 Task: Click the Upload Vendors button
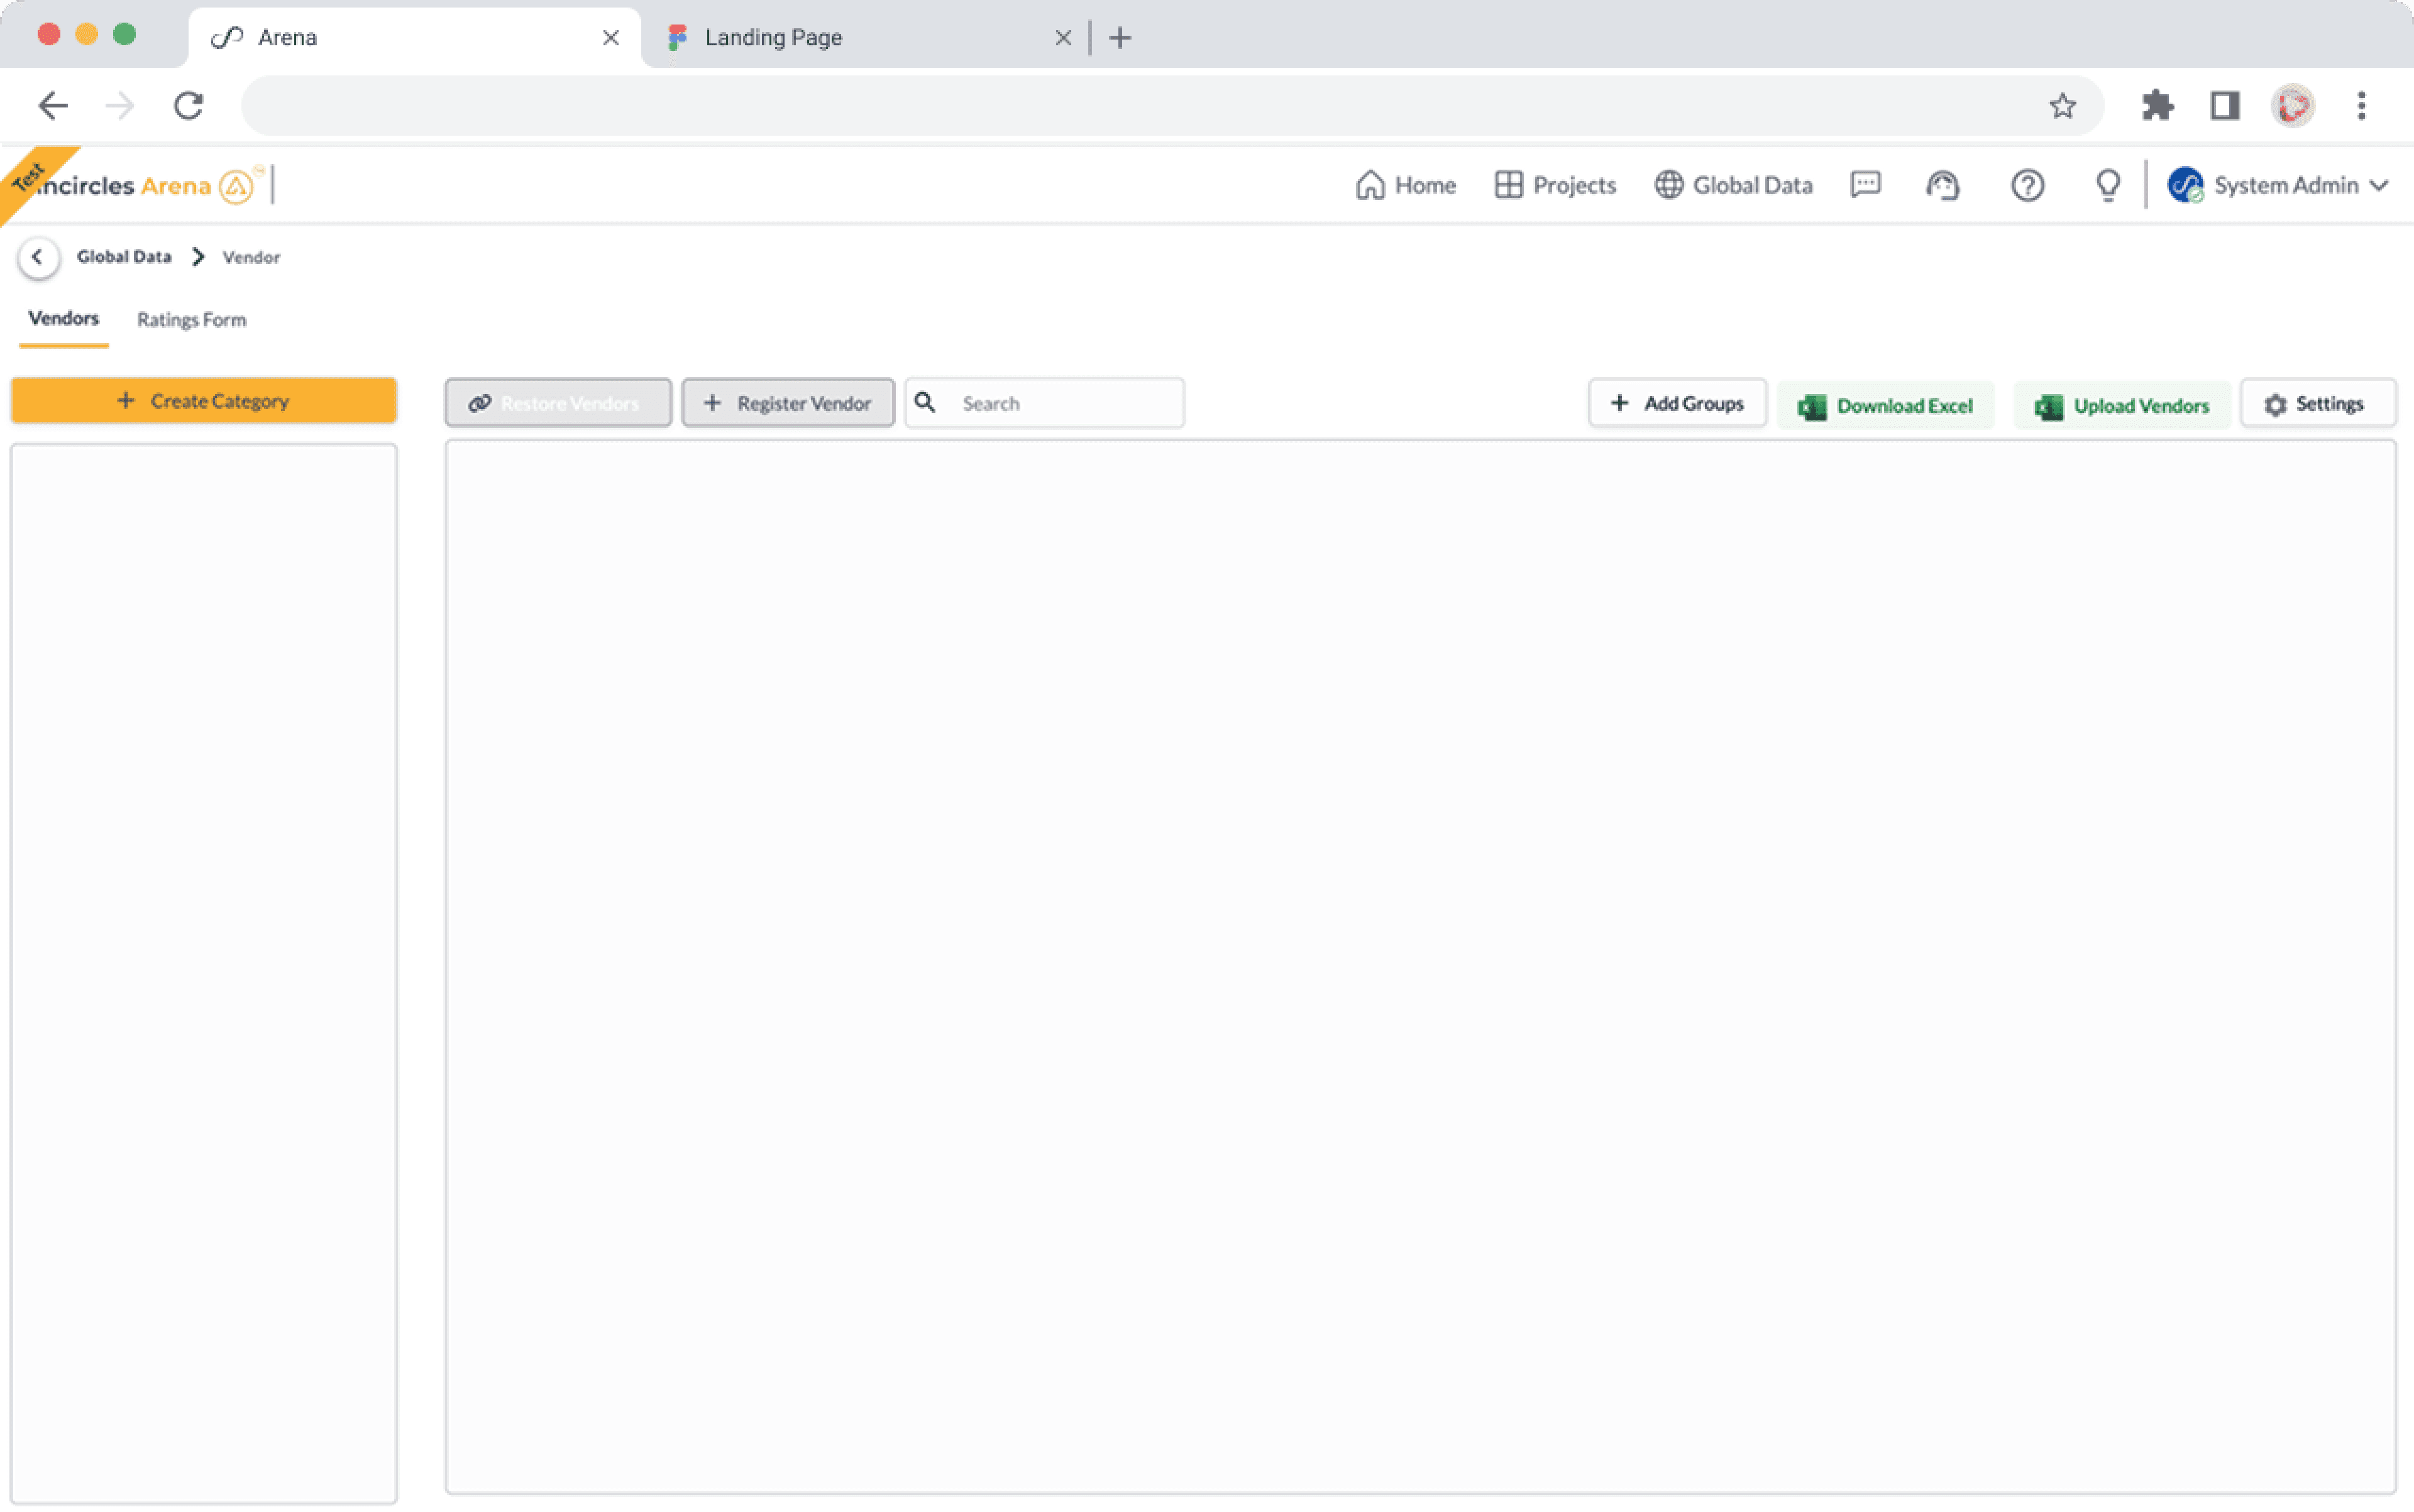click(x=2121, y=406)
